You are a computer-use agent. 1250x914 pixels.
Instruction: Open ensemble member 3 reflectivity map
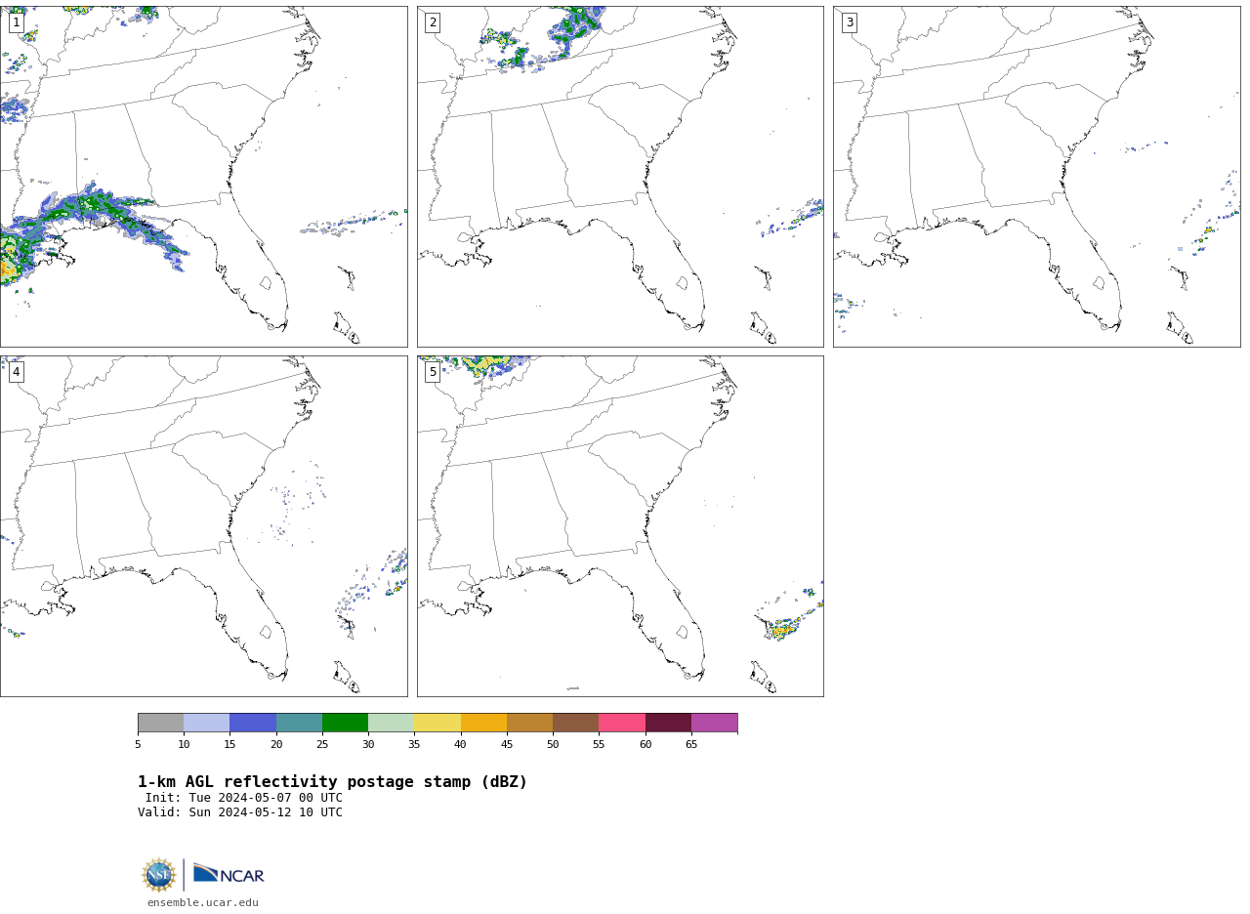click(x=1036, y=177)
